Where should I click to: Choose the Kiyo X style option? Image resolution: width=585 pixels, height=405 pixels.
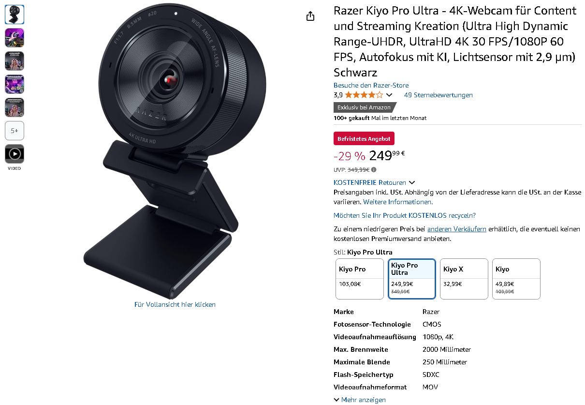coord(464,279)
